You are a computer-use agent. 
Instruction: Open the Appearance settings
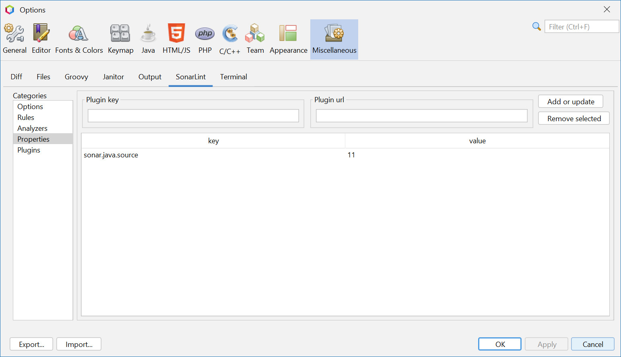tap(288, 39)
